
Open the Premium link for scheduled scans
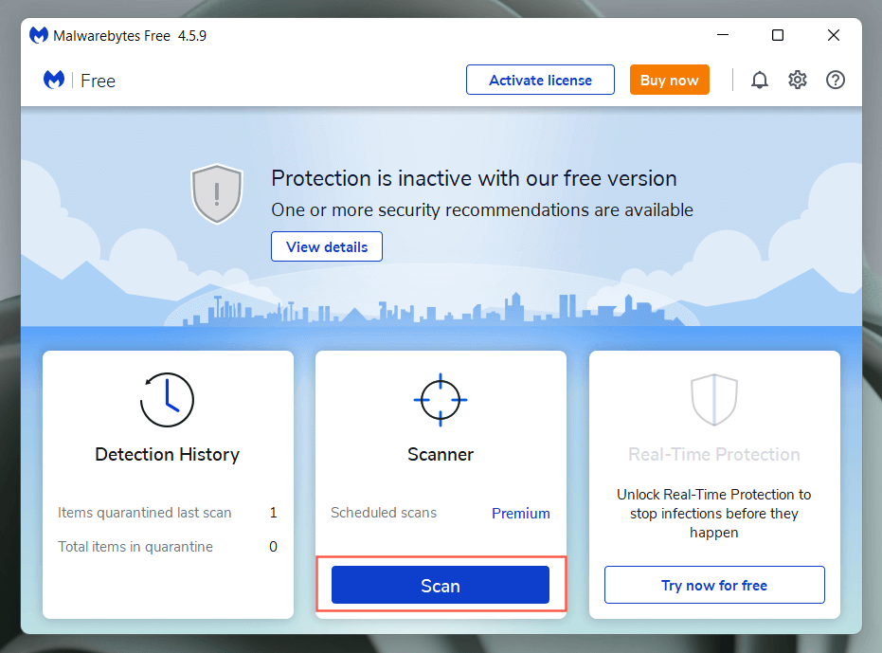point(520,514)
